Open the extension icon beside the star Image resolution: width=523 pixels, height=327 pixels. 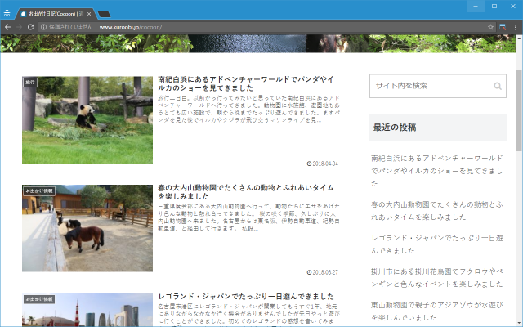(503, 27)
